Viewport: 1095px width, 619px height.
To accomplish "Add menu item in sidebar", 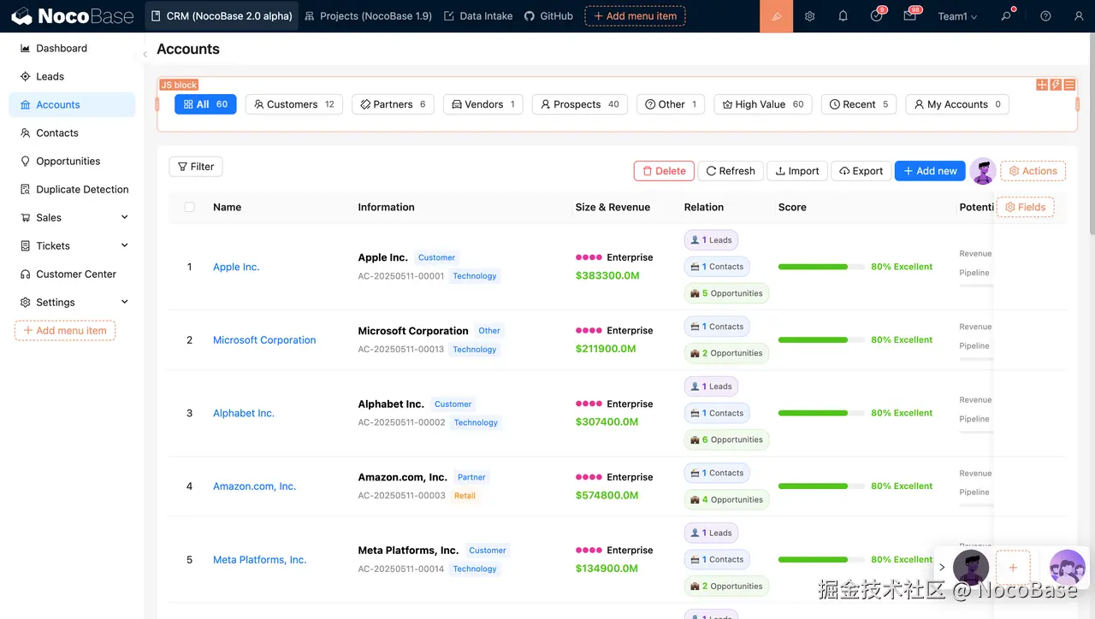I will click(x=65, y=330).
